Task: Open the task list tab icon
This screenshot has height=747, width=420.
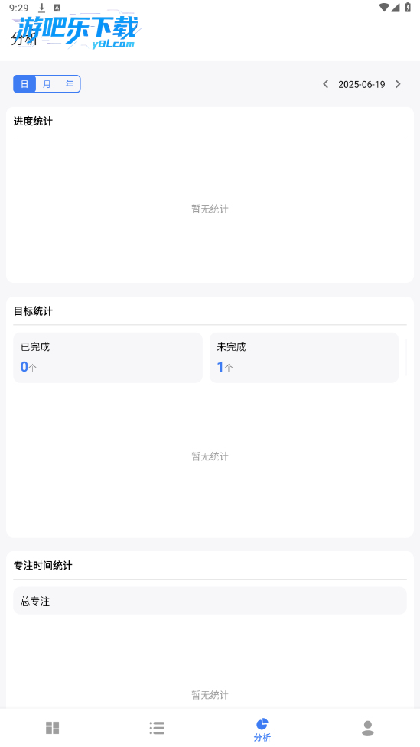Action: pos(157,727)
